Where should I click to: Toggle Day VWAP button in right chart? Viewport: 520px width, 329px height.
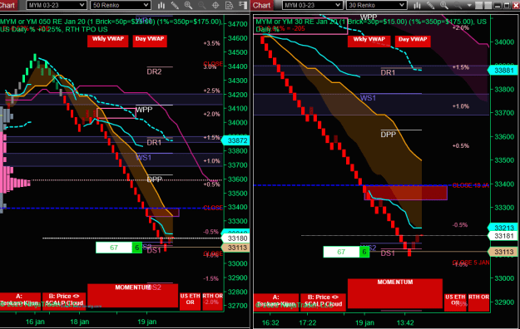(x=413, y=41)
